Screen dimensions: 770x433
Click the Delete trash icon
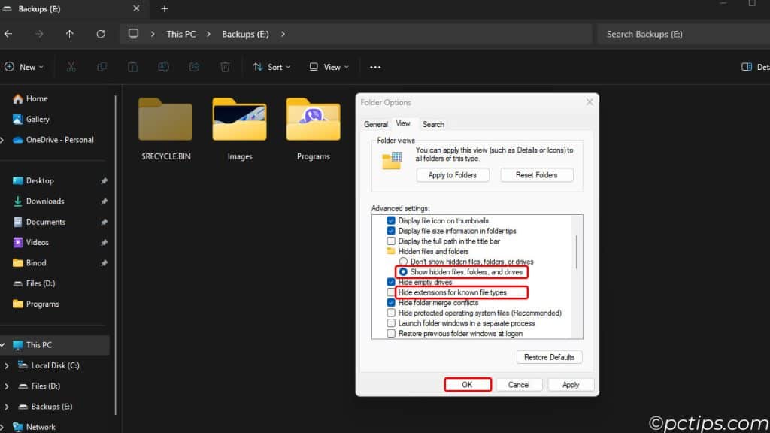(225, 67)
